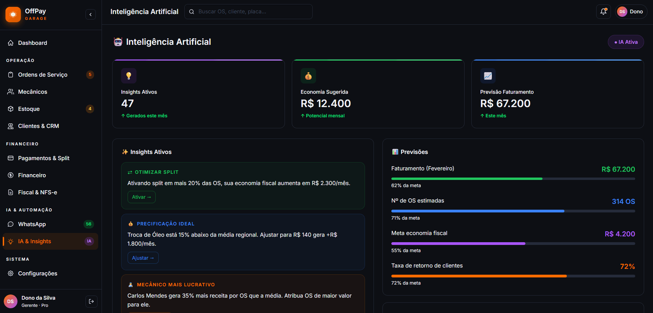Open the Dono user menu in header

coord(631,12)
